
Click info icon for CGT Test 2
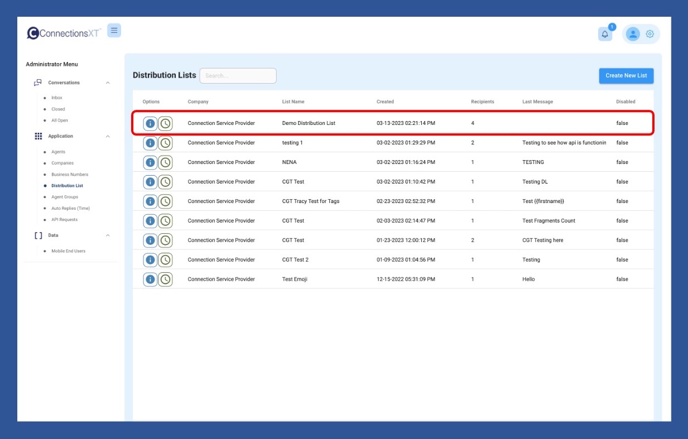point(150,260)
